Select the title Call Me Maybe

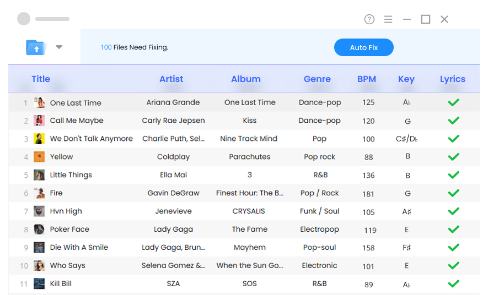tap(77, 121)
